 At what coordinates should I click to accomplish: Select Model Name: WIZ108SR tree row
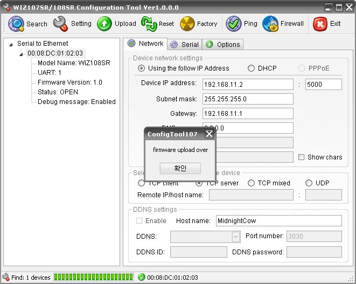click(x=74, y=63)
